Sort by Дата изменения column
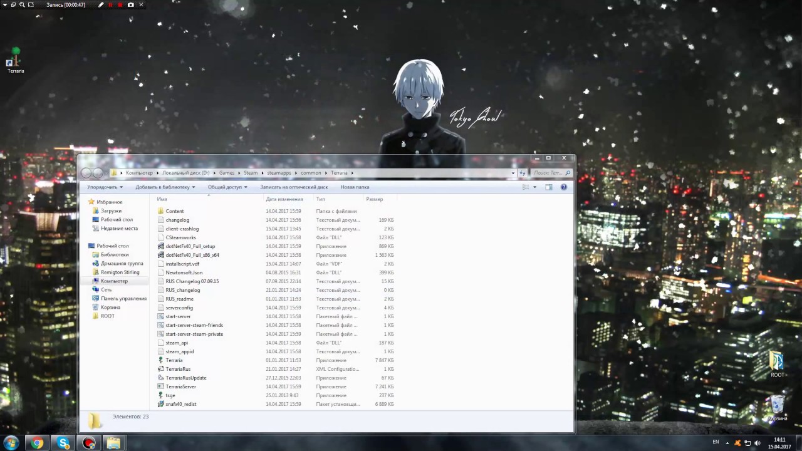802x451 pixels. tap(289, 199)
